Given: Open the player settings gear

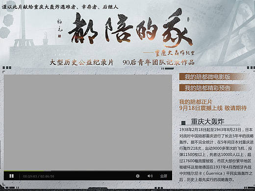Looking at the screenshot, I should coord(138,176).
